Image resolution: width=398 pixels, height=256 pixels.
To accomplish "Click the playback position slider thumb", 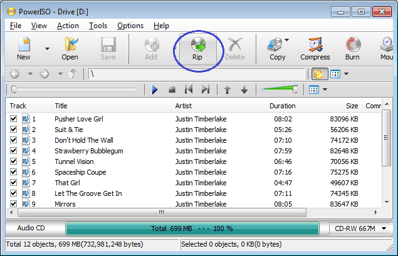I will [x=14, y=90].
